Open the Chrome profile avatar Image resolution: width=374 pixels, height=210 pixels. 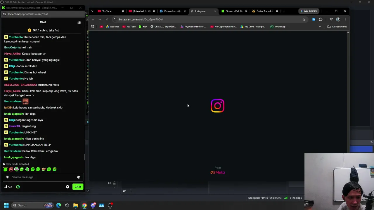pos(338,20)
